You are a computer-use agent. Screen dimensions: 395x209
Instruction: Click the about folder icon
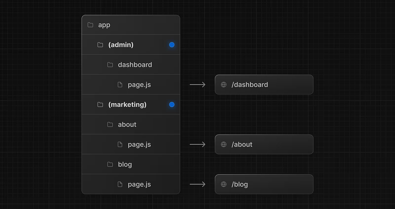tap(110, 124)
